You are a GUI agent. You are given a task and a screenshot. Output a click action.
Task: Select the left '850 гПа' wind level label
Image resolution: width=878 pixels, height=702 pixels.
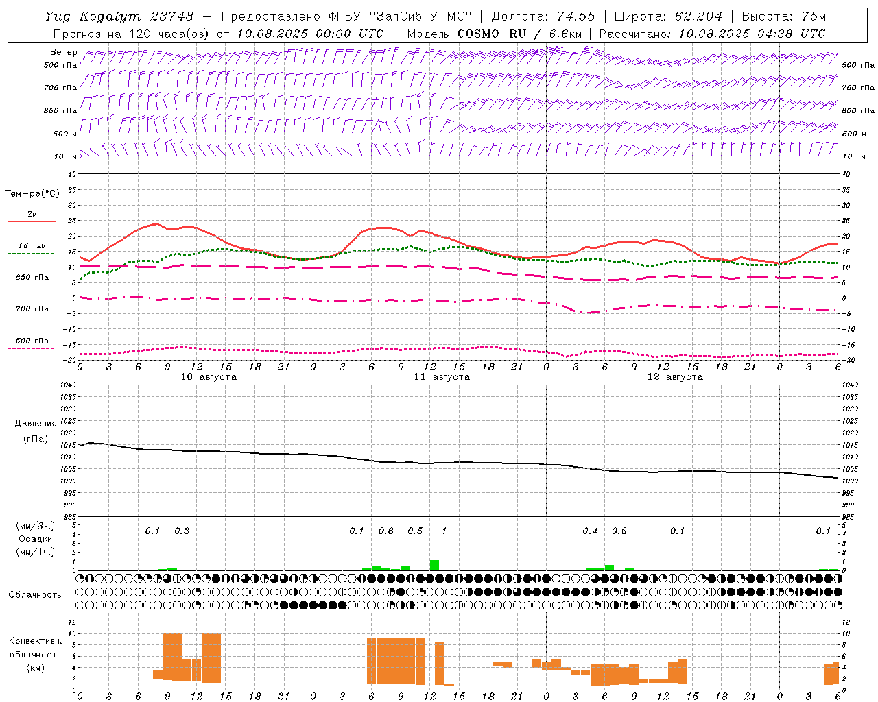click(60, 110)
